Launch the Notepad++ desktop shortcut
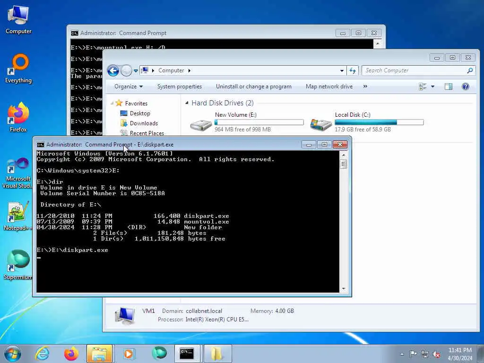The width and height of the screenshot is (484, 363). click(17, 216)
